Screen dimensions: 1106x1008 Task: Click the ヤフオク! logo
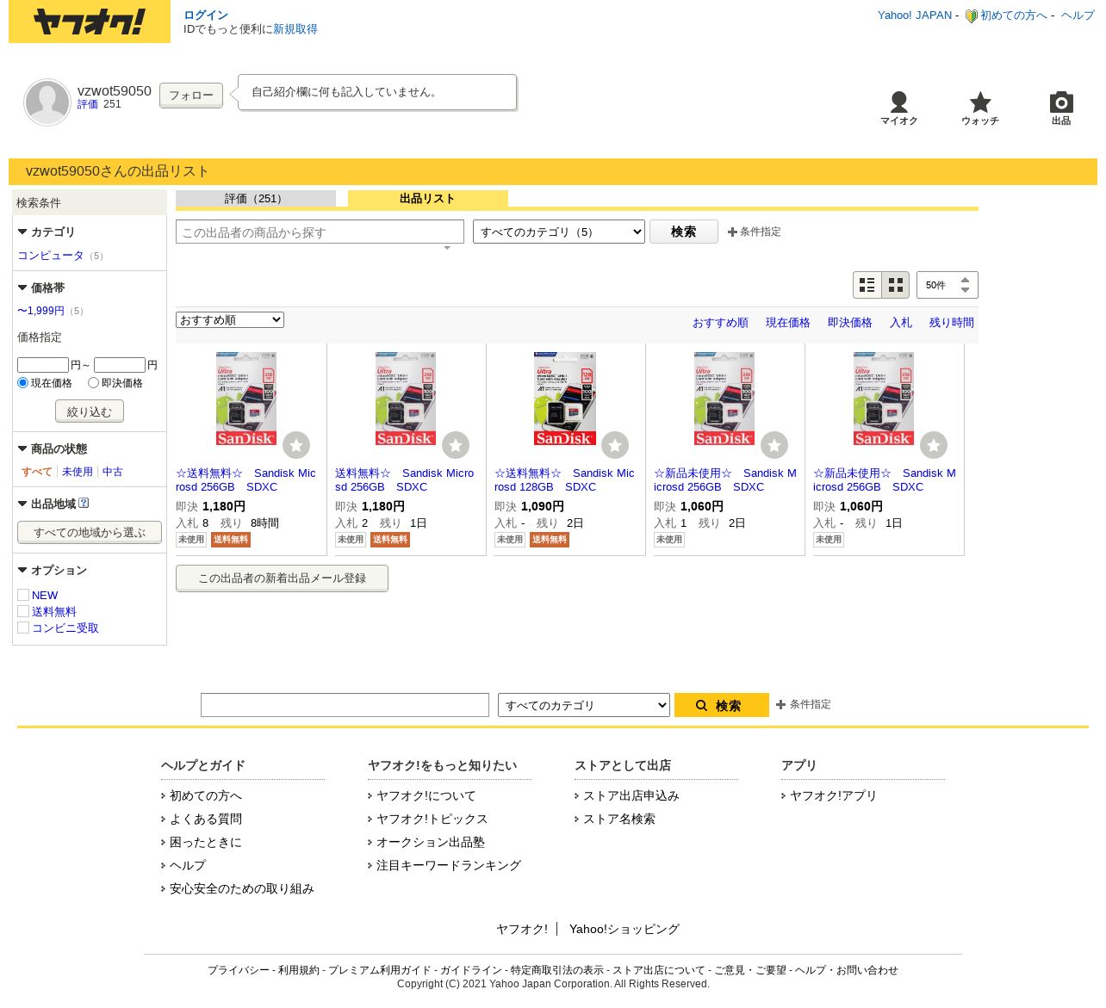(x=90, y=22)
